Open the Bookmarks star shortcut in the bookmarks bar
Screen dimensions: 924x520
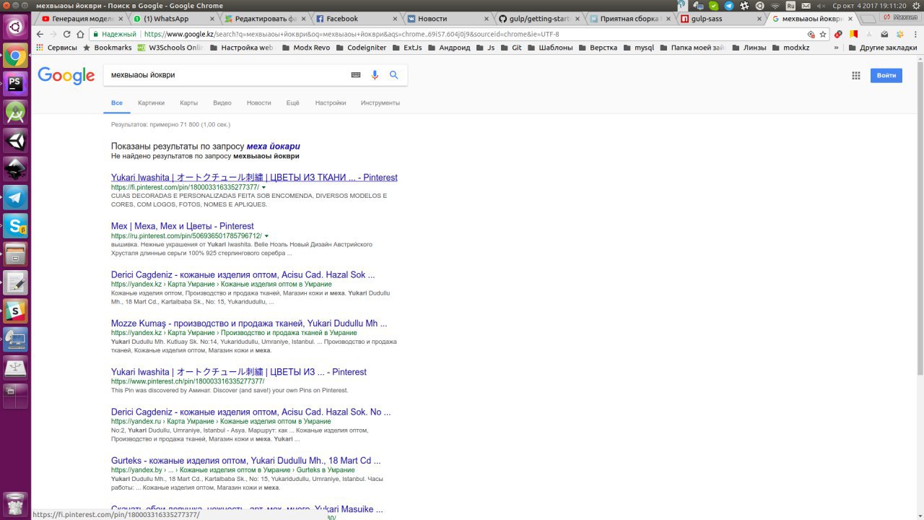pyautogui.click(x=108, y=48)
